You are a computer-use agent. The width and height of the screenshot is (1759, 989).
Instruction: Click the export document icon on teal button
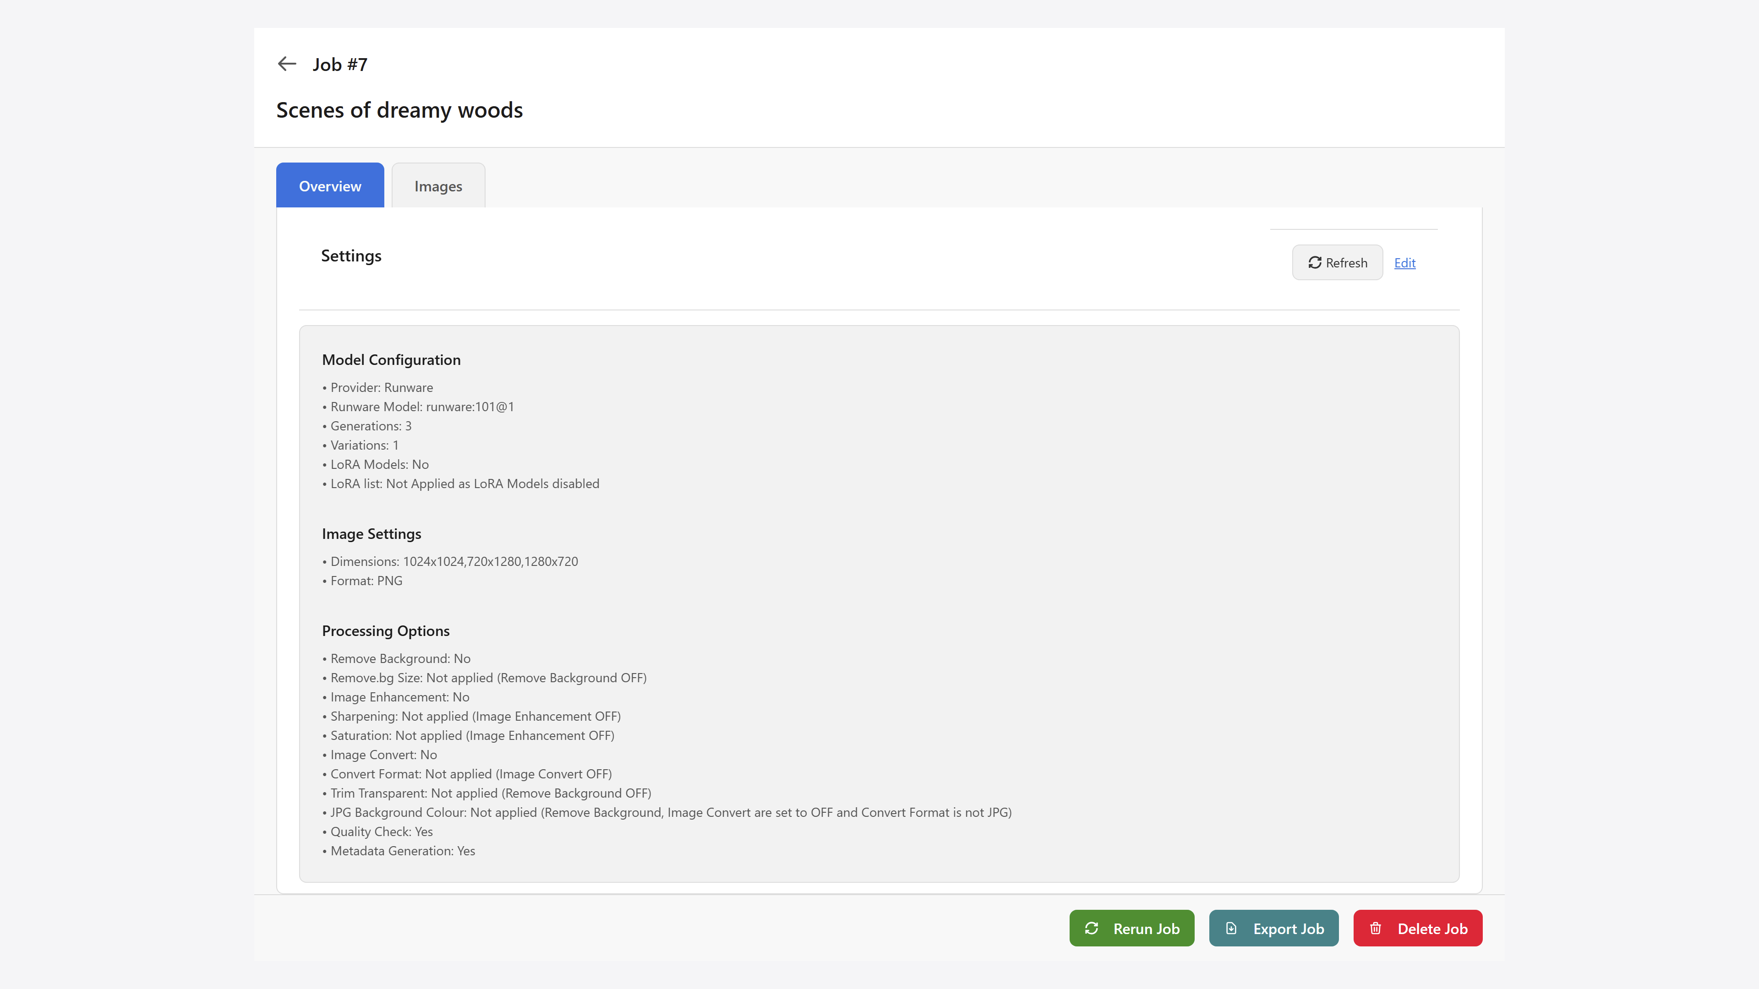(1231, 928)
